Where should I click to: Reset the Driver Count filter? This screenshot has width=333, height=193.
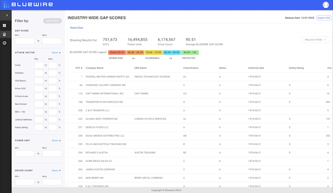[55, 171]
